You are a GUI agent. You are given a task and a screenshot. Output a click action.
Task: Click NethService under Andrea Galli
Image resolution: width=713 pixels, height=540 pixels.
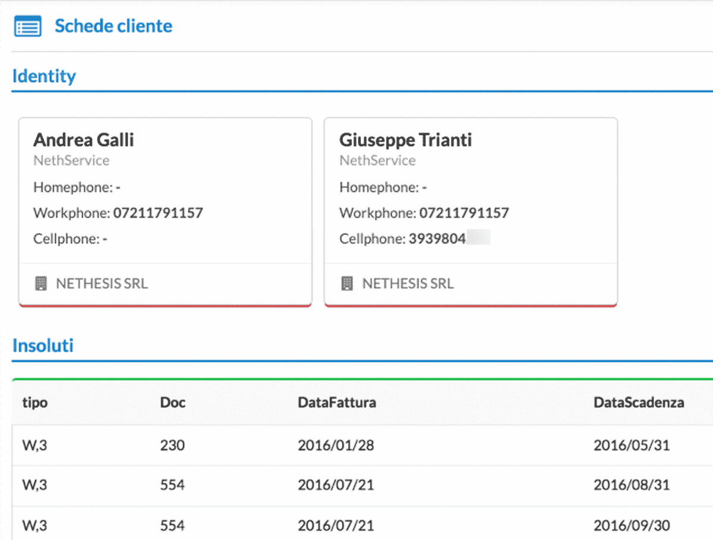71,161
